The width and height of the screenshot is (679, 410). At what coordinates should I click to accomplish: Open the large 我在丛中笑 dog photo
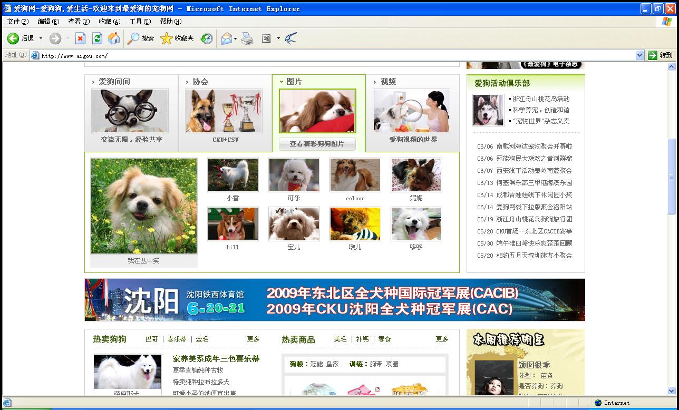(x=144, y=206)
